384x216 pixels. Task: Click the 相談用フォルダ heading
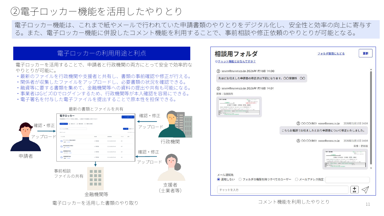(x=236, y=54)
